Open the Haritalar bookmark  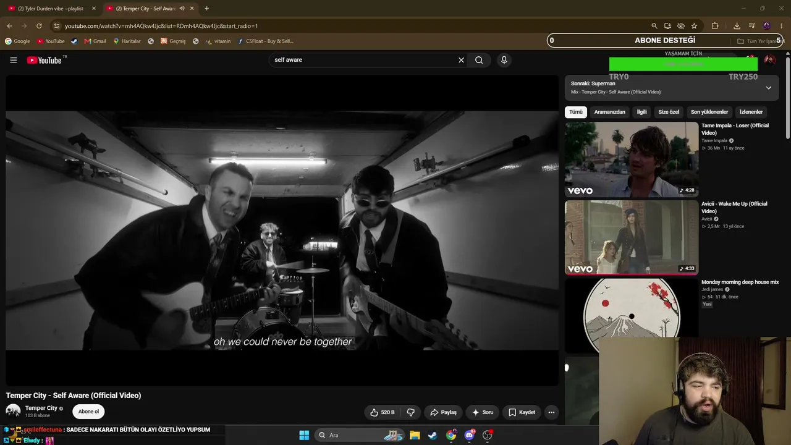[127, 41]
